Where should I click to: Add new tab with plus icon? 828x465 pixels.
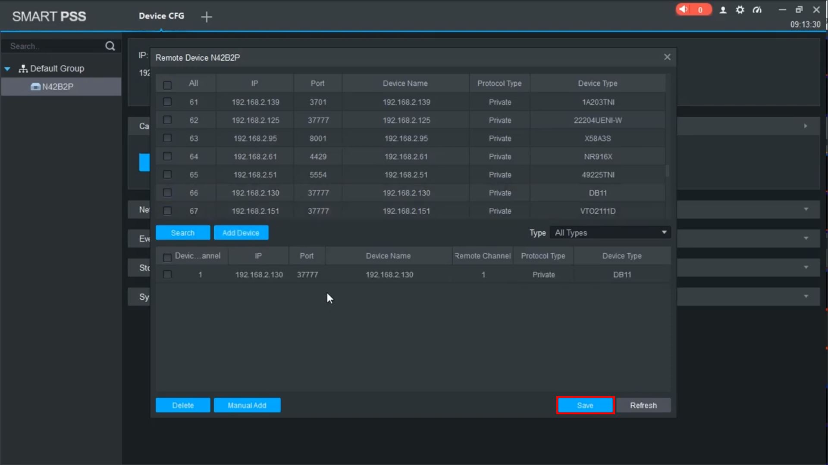(207, 17)
